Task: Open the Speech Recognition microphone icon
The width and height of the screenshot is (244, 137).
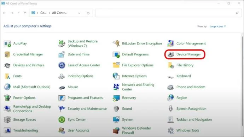Action: [170, 109]
